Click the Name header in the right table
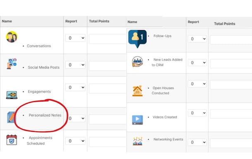The height and width of the screenshot is (159, 252). tap(132, 22)
